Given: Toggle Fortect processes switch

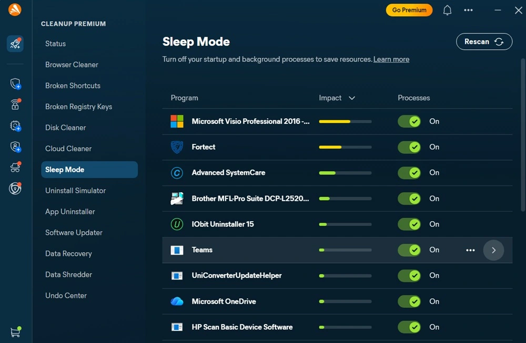Looking at the screenshot, I should point(409,147).
